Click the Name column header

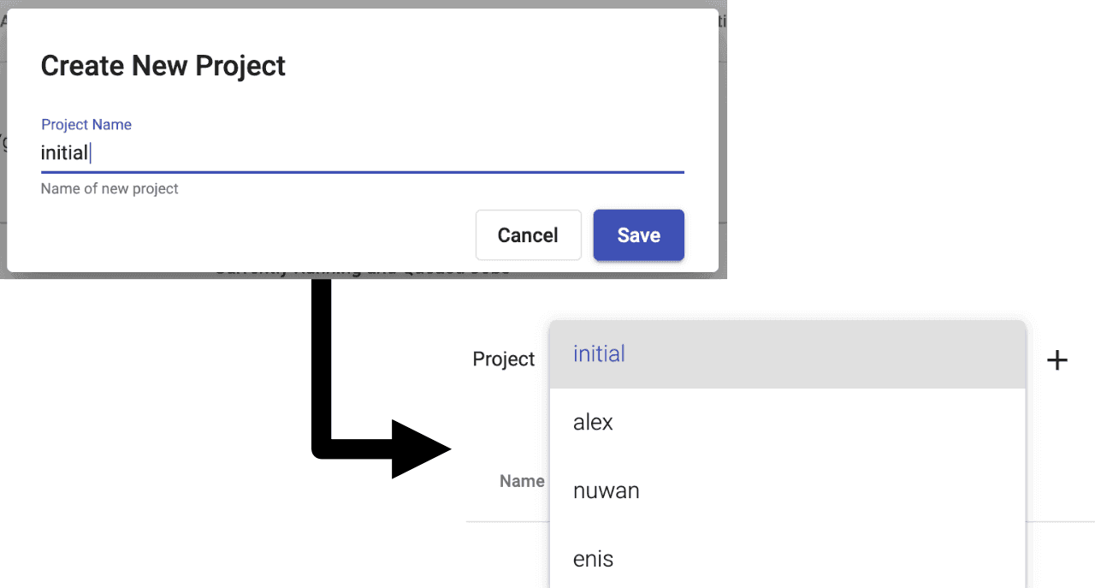point(522,481)
